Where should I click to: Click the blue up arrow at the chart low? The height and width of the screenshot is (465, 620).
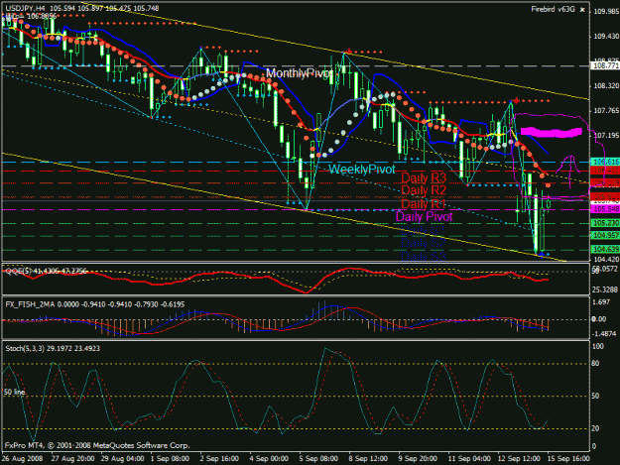point(542,254)
